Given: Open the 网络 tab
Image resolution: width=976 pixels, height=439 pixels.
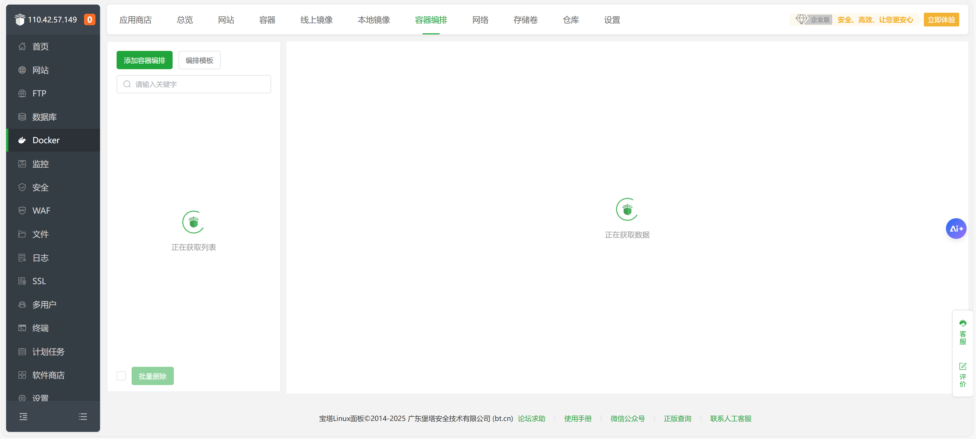Looking at the screenshot, I should pos(480,20).
